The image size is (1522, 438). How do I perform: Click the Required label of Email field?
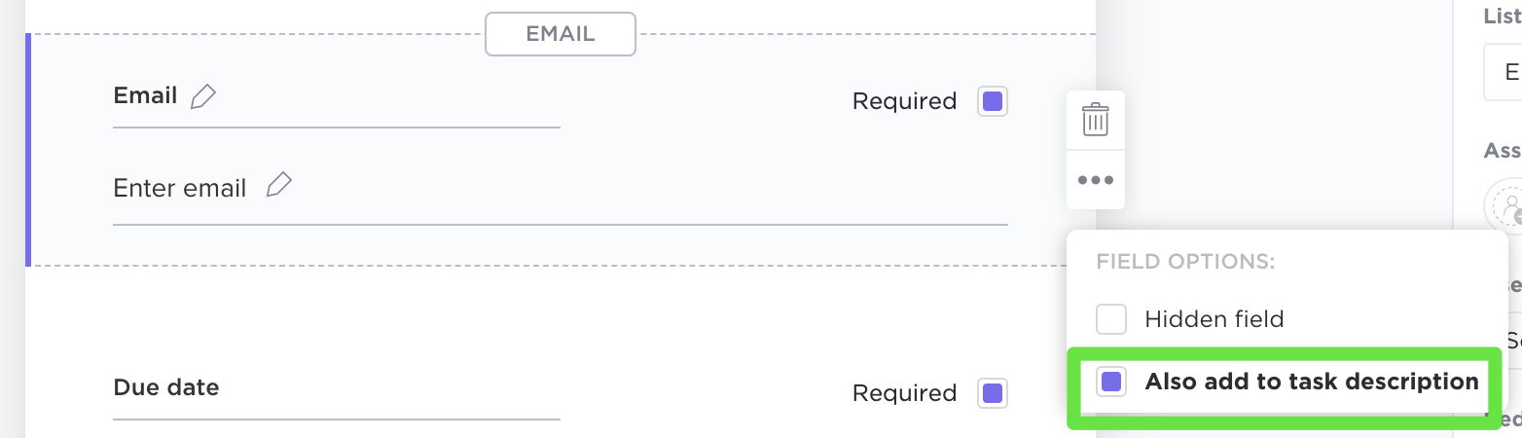click(x=904, y=101)
